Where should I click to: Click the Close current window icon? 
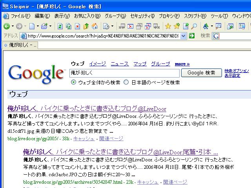click(x=131, y=26)
